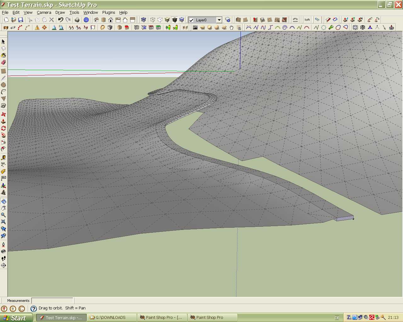Choose the Select arrow tool
The height and width of the screenshot is (322, 403).
pyautogui.click(x=3, y=42)
